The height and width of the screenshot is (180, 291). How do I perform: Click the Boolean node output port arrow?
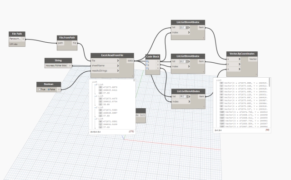click(59, 90)
